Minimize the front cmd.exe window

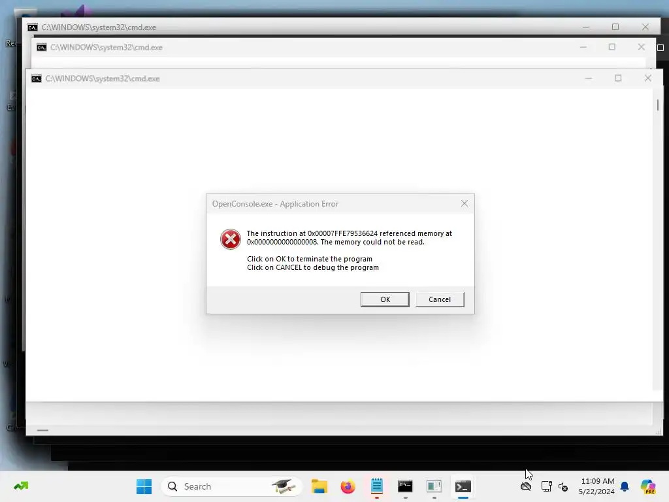coord(589,78)
